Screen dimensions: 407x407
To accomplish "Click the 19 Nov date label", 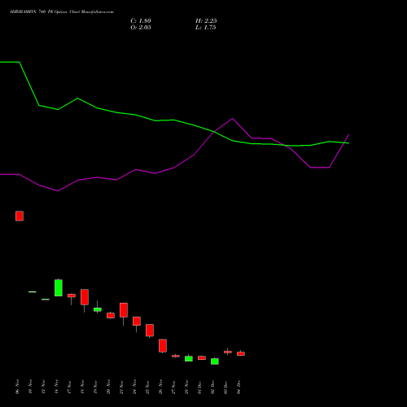I will [x=96, y=387].
